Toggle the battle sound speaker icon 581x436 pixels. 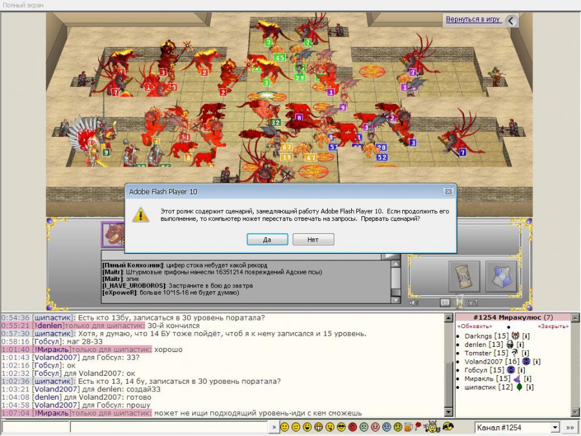pyautogui.click(x=414, y=303)
